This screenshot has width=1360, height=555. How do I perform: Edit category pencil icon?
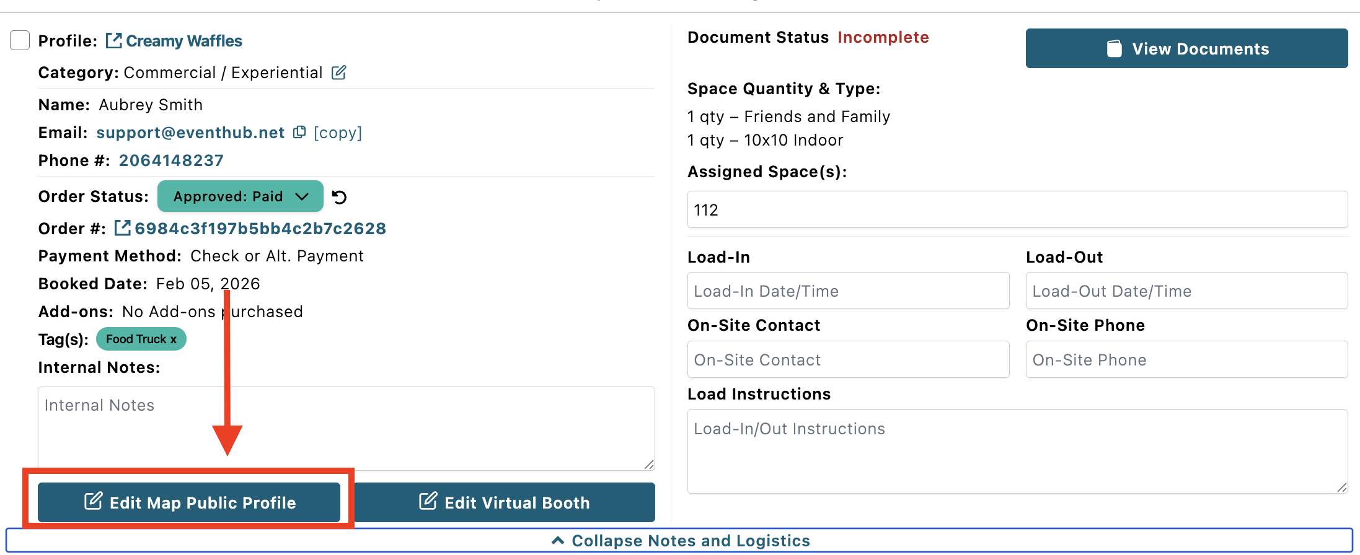click(x=338, y=72)
